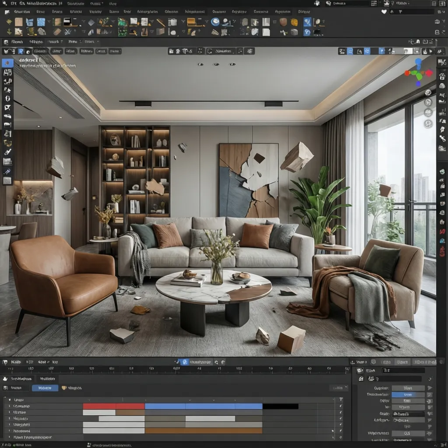Toggle the check at right end of long orange-strip track
Image resolution: width=448 pixels, height=448 pixels.
coord(340,431)
